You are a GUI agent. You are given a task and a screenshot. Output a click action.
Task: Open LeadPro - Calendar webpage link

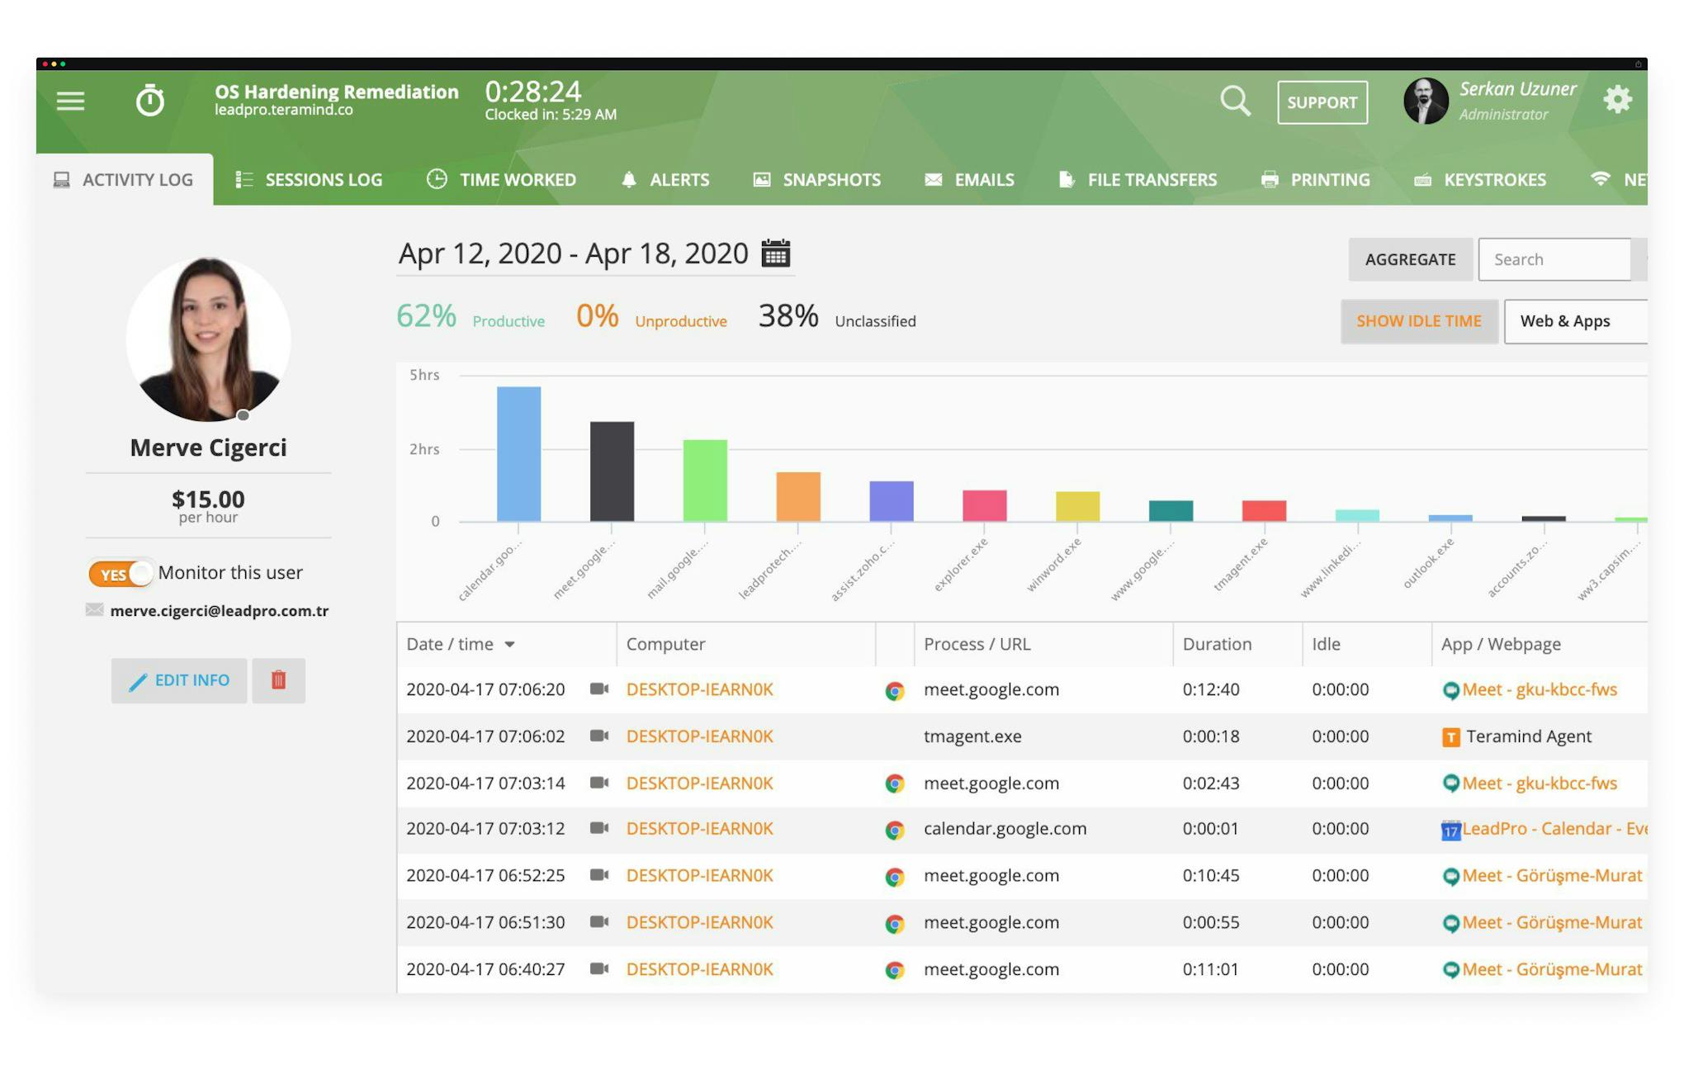click(x=1554, y=828)
